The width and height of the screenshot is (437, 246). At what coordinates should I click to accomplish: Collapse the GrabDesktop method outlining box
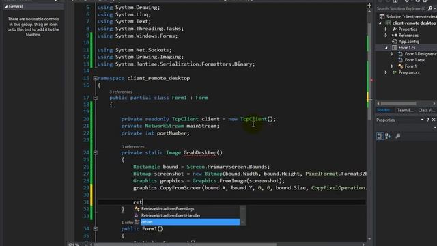click(96, 153)
